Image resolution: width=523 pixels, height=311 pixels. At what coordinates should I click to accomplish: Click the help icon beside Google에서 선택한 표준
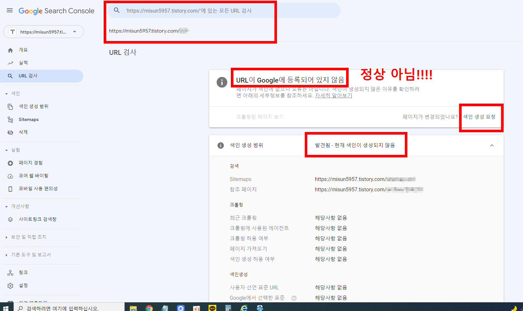[x=294, y=298]
